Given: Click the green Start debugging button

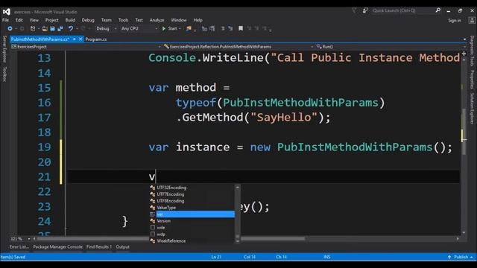Looking at the screenshot, I should coord(169,28).
